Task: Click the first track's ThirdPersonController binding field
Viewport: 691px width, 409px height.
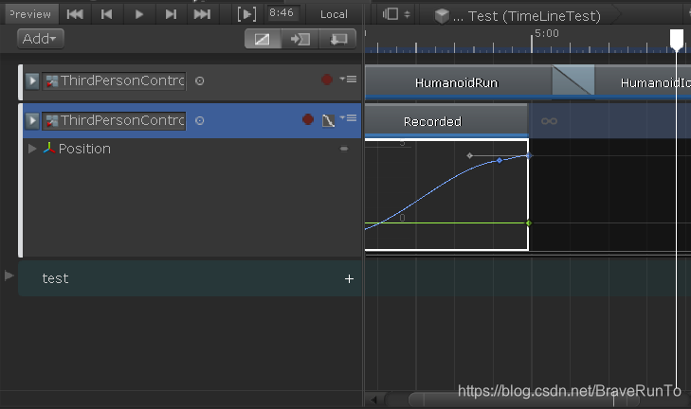Action: pyautogui.click(x=114, y=81)
